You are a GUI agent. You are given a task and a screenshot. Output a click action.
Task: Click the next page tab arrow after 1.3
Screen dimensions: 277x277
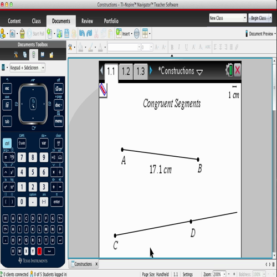click(x=151, y=70)
